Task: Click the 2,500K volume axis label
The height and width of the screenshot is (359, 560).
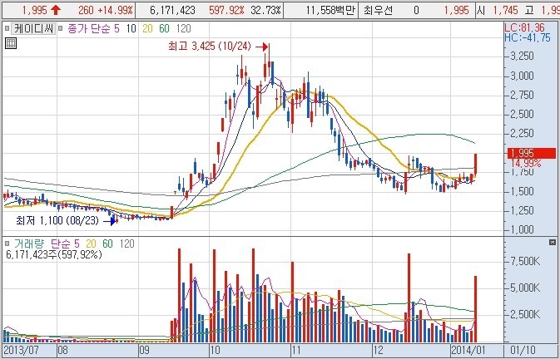Action: click(525, 314)
